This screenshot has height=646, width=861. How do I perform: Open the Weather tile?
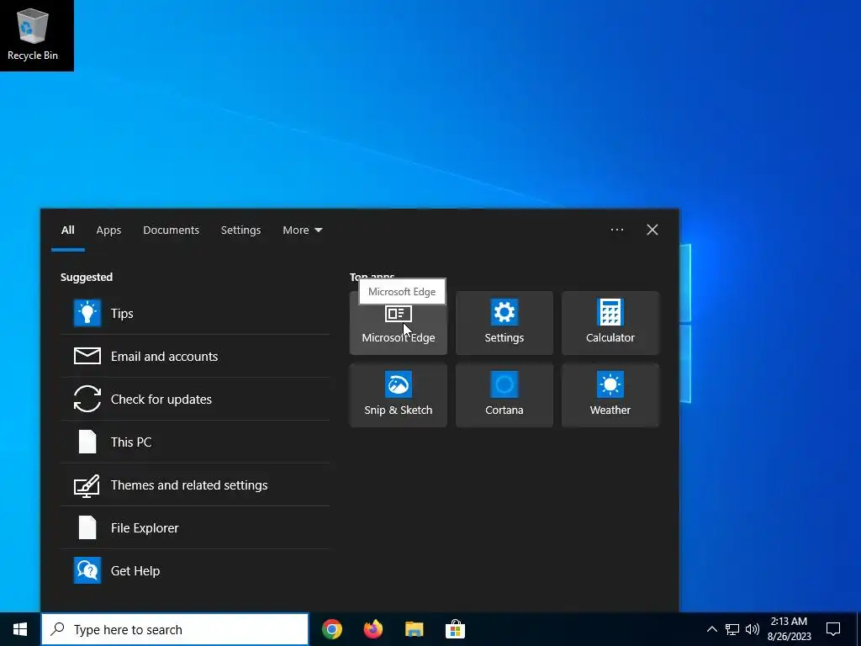click(x=610, y=395)
